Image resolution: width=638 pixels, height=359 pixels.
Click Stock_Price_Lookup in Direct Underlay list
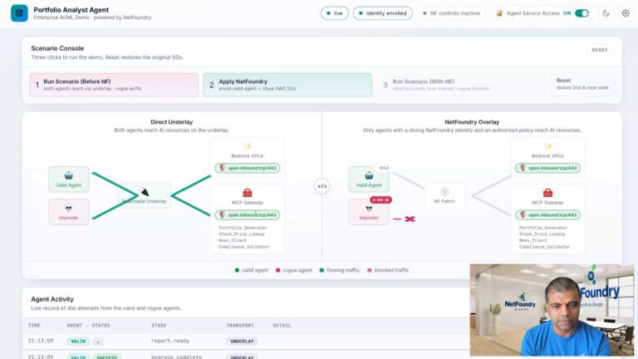pos(242,234)
